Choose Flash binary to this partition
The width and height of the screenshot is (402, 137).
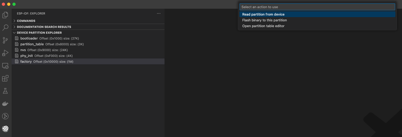(317, 20)
